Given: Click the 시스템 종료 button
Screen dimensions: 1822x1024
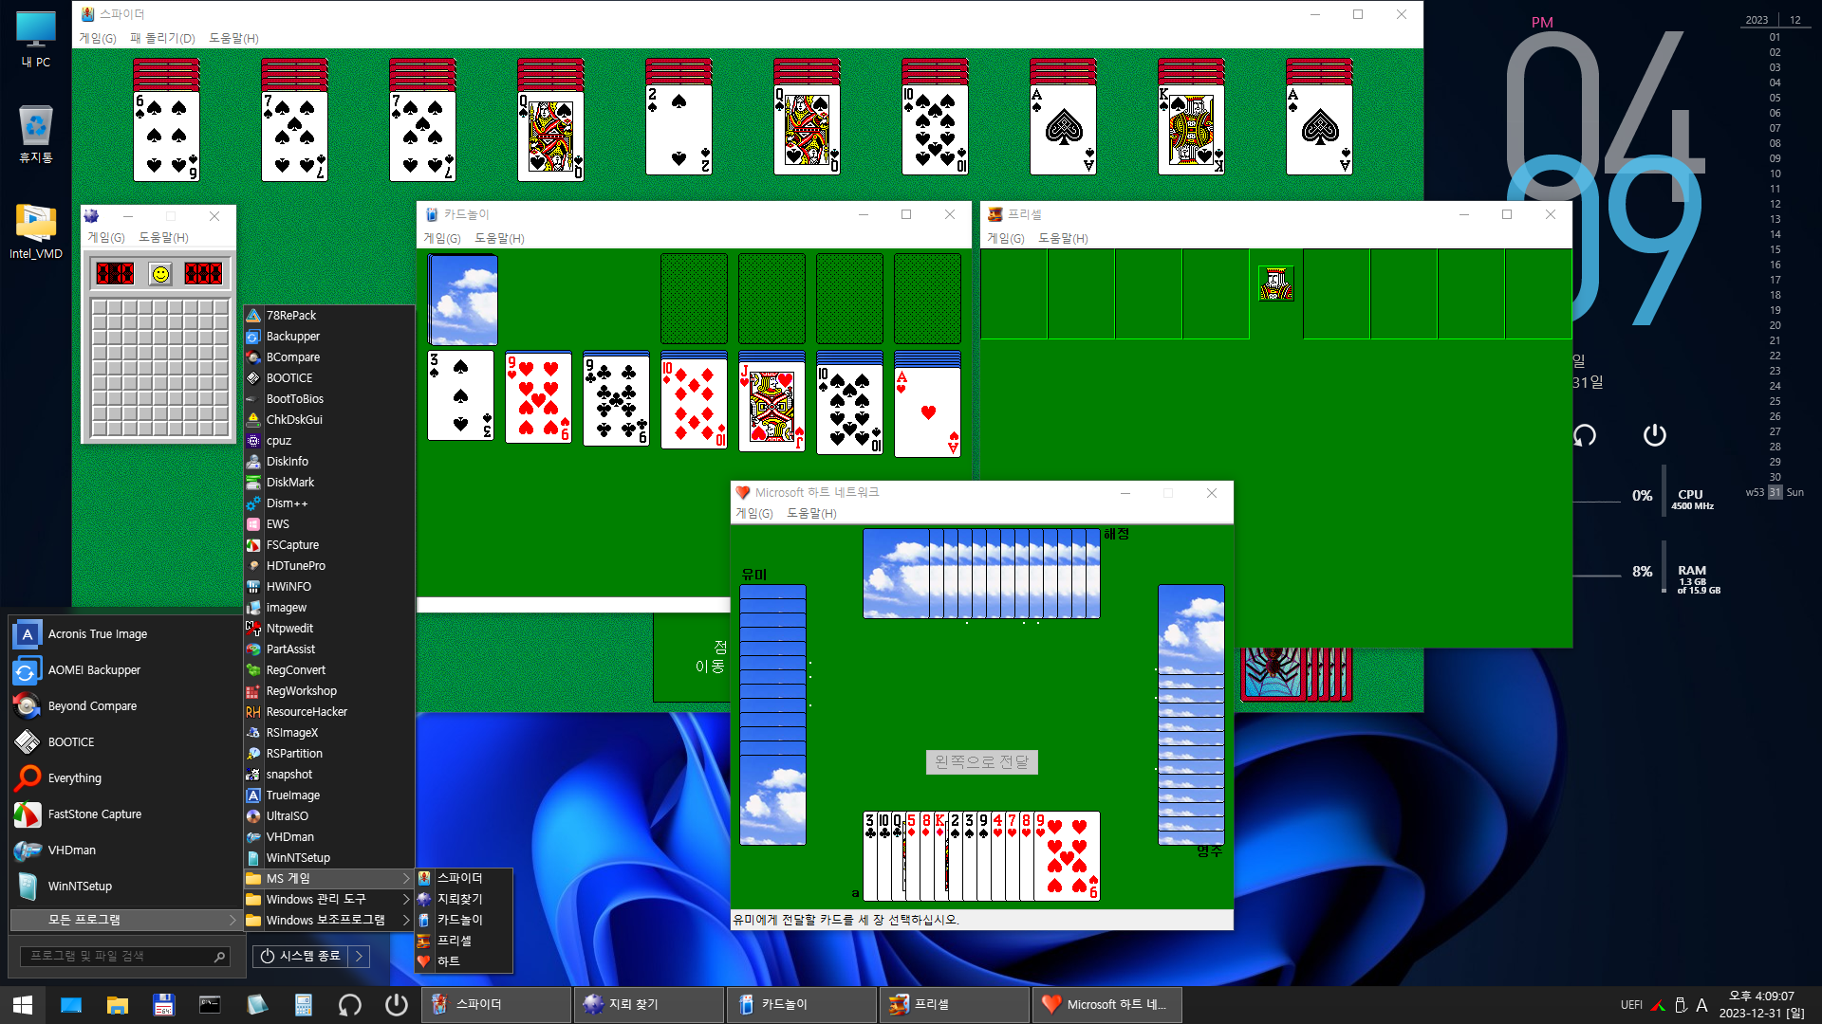Looking at the screenshot, I should pos(300,957).
